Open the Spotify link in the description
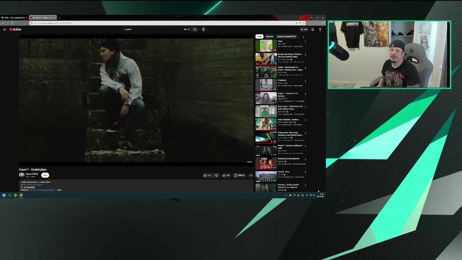The width and height of the screenshot is (462, 260). point(42,190)
